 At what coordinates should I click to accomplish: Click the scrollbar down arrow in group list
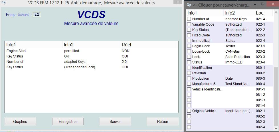click(x=276, y=128)
